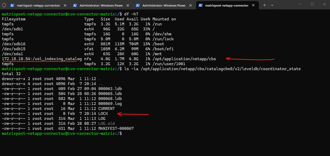Viewport: 330px width, 156px height.
Task: Close the second tab, Administrator: Windows PowerShell
Action: (128, 5)
